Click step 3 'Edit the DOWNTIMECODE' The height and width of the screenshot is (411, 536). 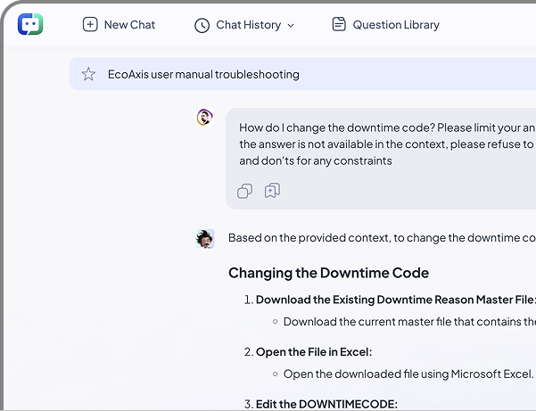(x=326, y=404)
